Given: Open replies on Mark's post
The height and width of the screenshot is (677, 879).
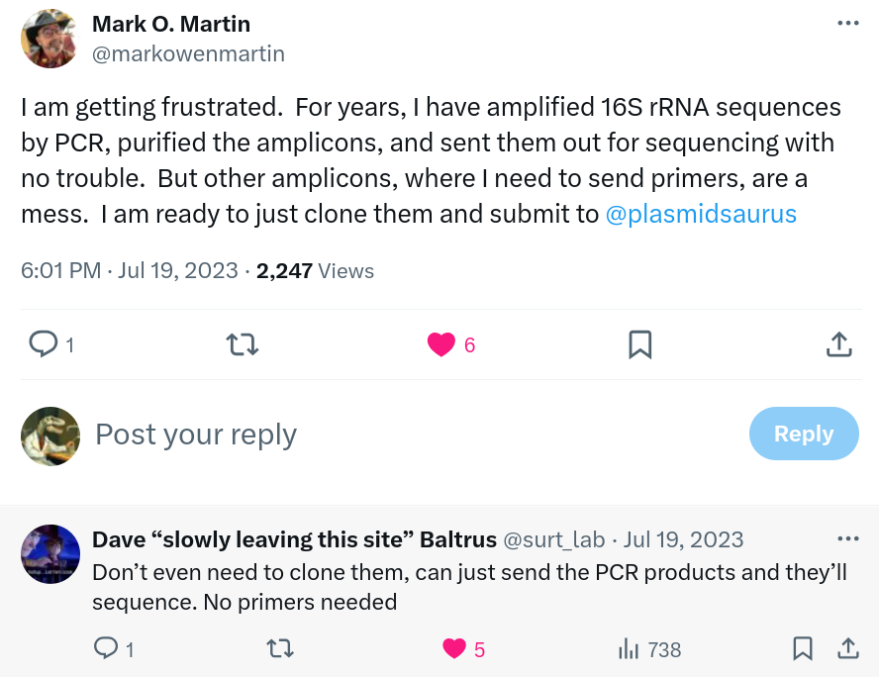Looking at the screenshot, I should pos(44,344).
